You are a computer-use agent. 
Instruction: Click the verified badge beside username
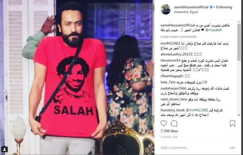point(211,7)
